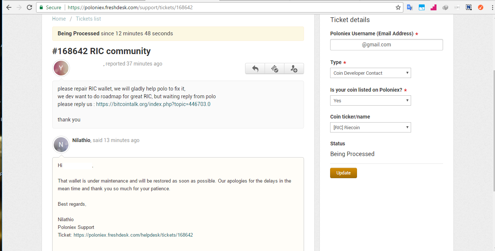Click the blue folder extension icon

point(422,7)
